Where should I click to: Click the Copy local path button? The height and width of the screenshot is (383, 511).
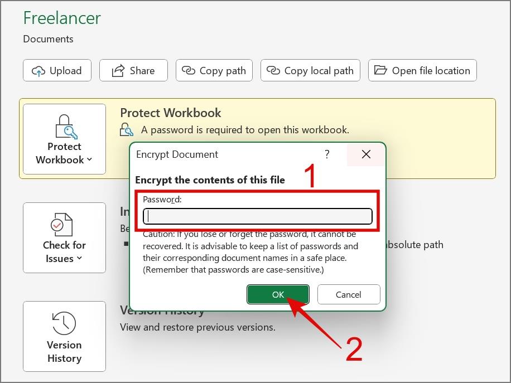[x=310, y=70]
